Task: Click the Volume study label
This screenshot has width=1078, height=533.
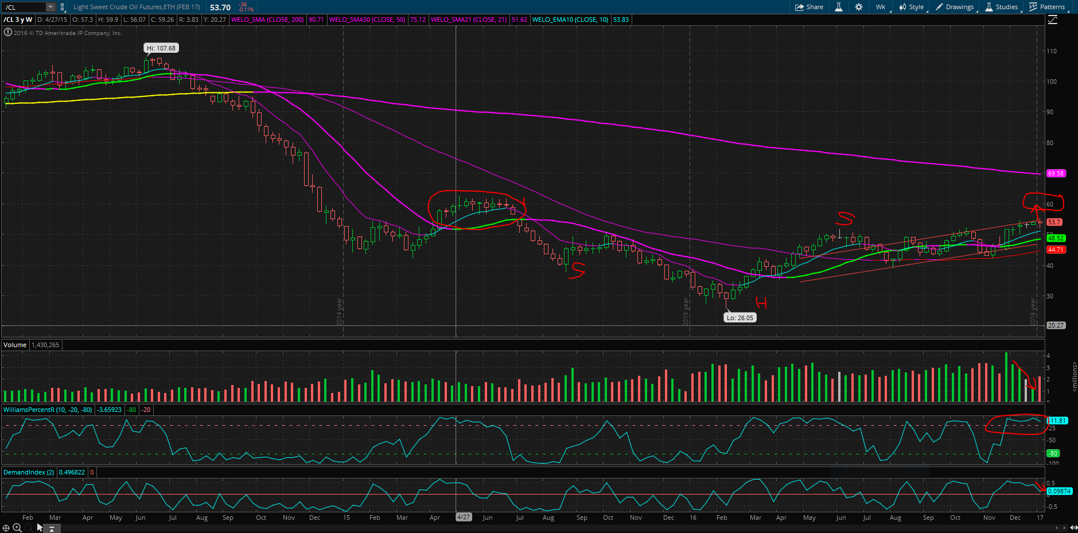Action: pos(15,345)
